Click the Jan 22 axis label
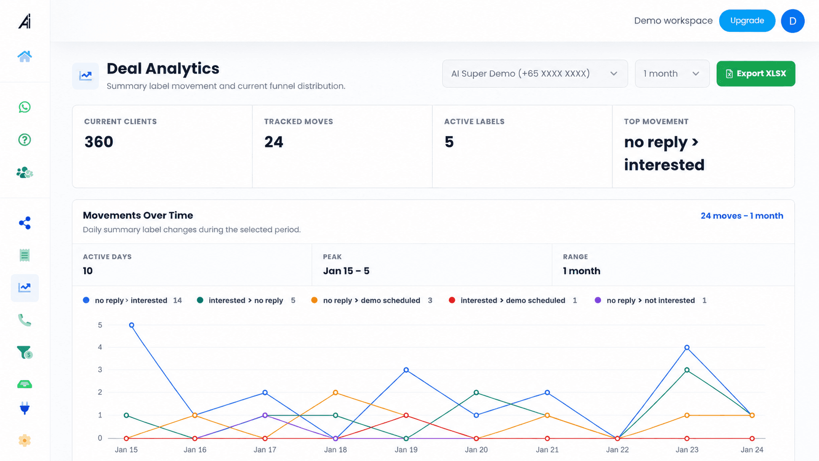 pyautogui.click(x=617, y=450)
